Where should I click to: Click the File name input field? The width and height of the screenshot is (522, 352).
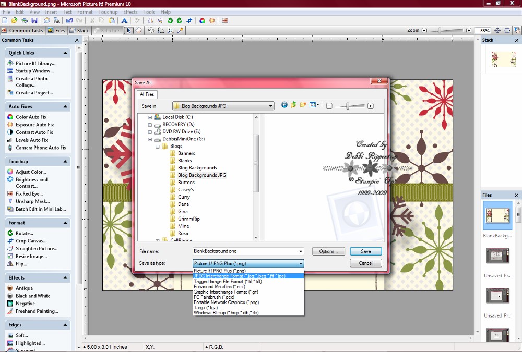245,251
